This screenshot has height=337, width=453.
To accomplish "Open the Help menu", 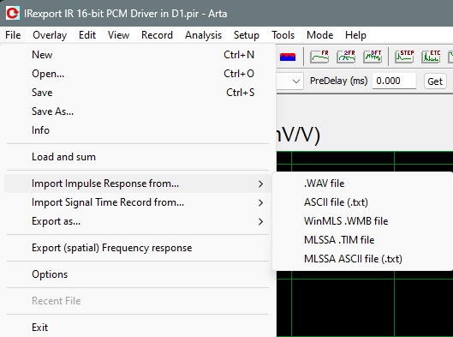I will [x=355, y=35].
